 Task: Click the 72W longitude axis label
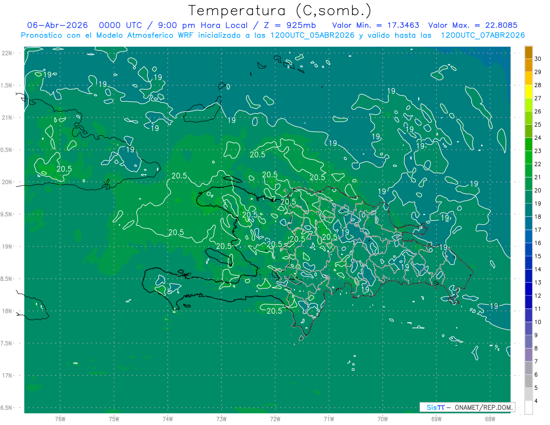pyautogui.click(x=275, y=419)
